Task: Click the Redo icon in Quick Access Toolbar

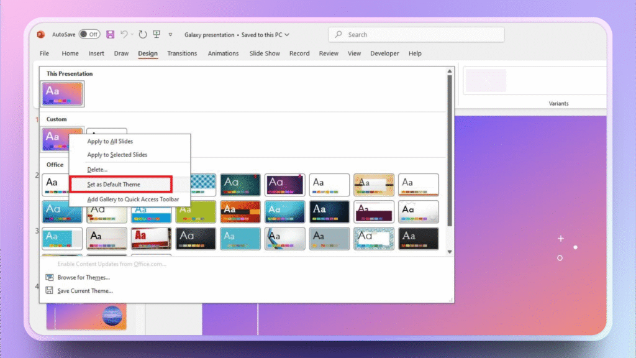Action: [143, 35]
